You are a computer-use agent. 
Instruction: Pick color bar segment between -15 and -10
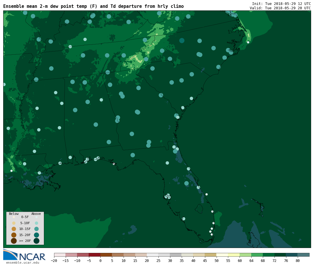(71, 255)
